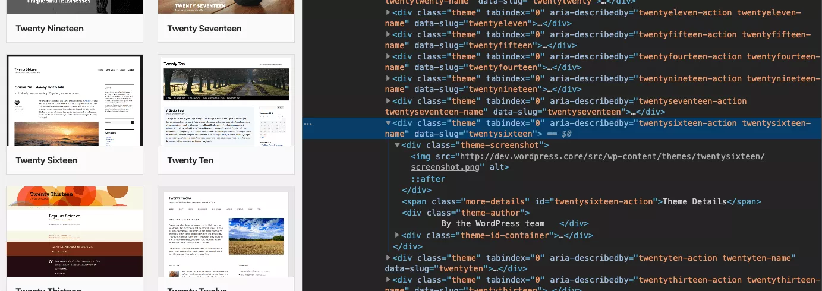
Task: Open the Twenty Ten theme thumbnail
Action: coord(226,101)
